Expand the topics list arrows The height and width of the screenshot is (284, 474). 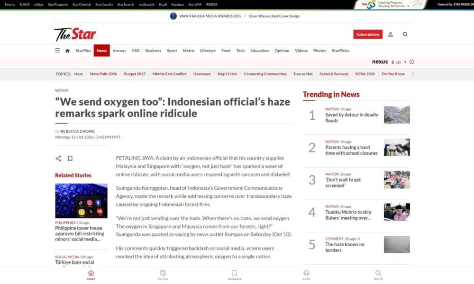click(413, 74)
